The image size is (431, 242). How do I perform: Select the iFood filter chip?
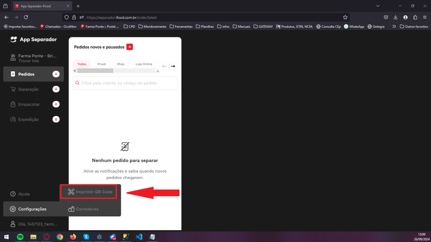tap(101, 64)
